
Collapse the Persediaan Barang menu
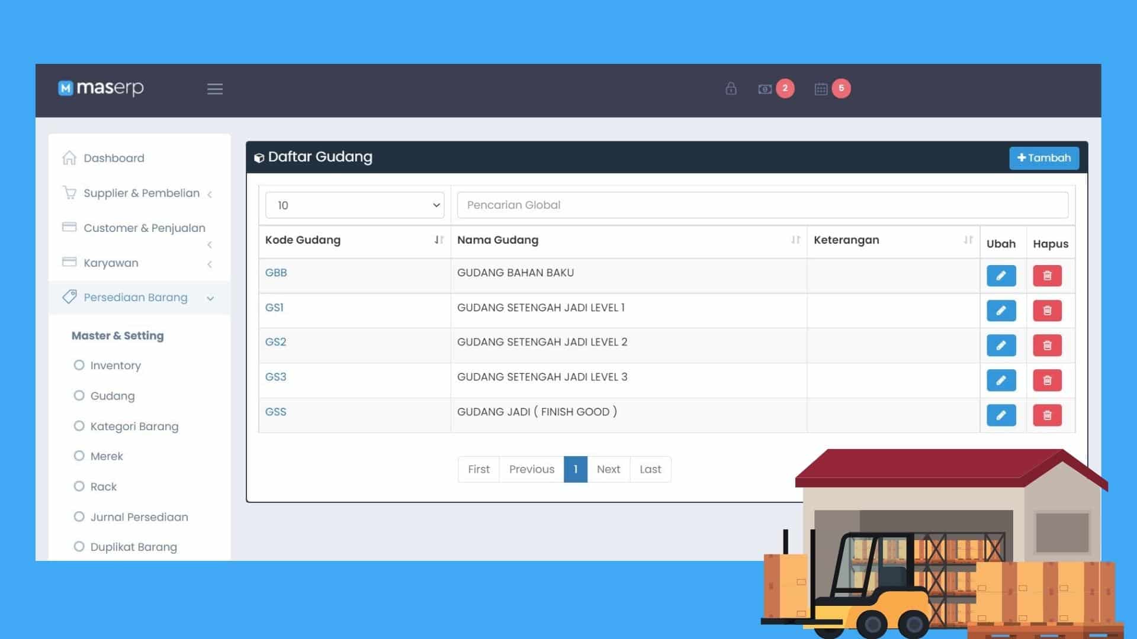(136, 298)
